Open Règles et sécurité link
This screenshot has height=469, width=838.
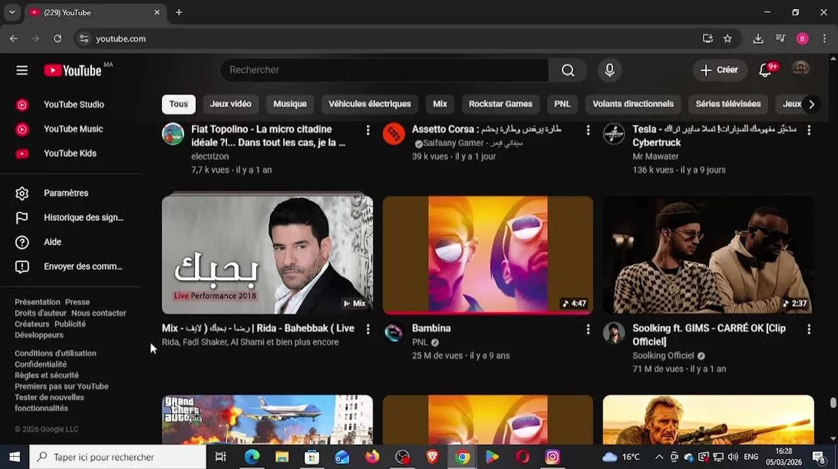click(46, 376)
